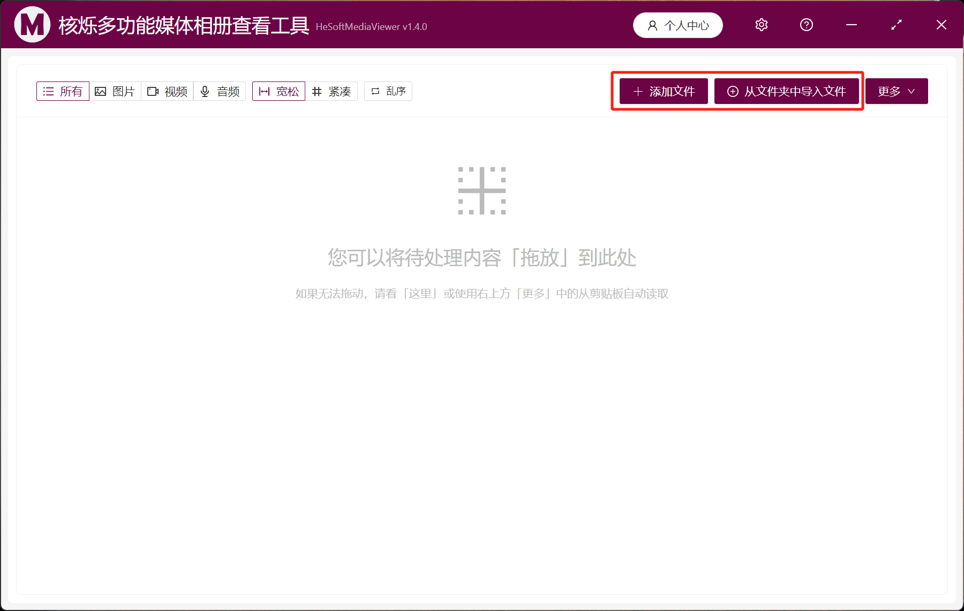Switch to 音频 tab
This screenshot has width=964, height=611.
(x=220, y=91)
